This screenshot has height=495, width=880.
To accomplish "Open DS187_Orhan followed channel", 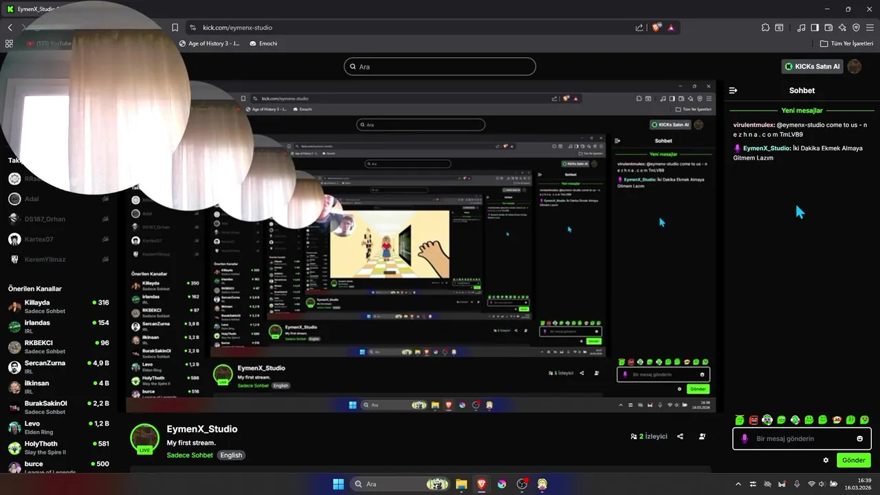I will (x=58, y=219).
